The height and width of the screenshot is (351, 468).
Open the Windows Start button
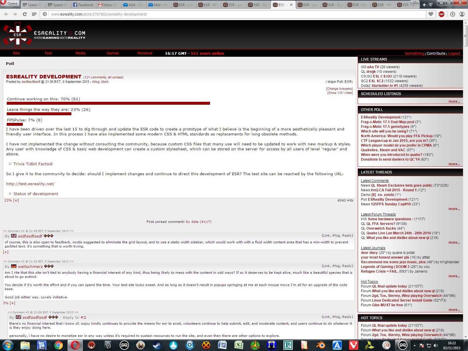pyautogui.click(x=8, y=345)
